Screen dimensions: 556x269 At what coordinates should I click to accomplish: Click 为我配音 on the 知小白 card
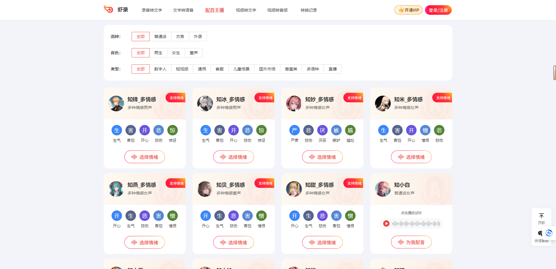(411, 242)
